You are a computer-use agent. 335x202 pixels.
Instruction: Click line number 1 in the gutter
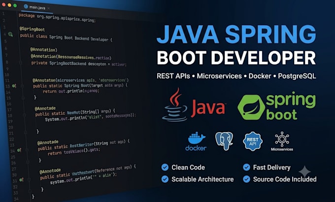[x=3, y=14]
